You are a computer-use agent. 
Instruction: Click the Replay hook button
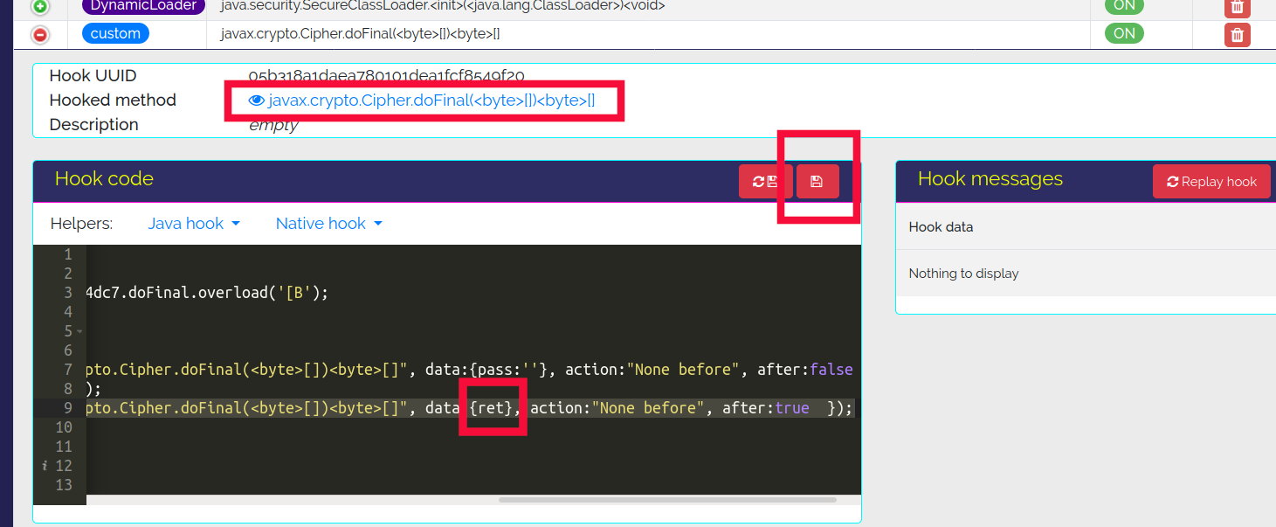1210,182
